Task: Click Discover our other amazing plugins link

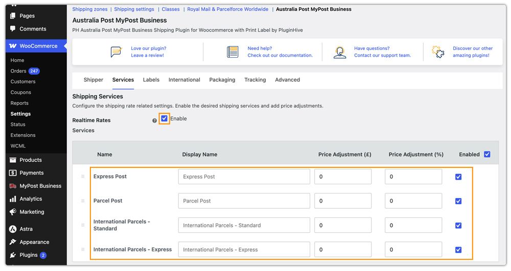Action: [x=473, y=52]
